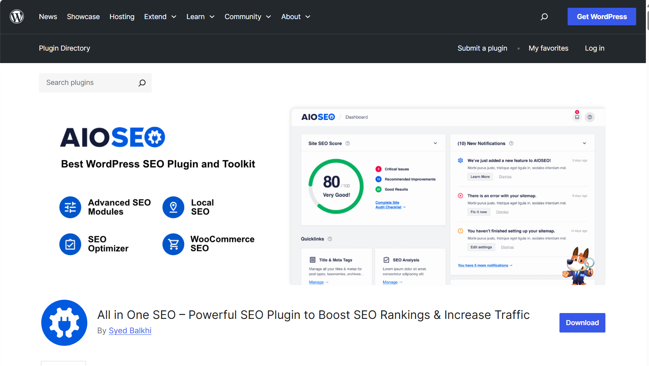Click the sitemap error red icon
The image size is (649, 366).
pos(460,196)
